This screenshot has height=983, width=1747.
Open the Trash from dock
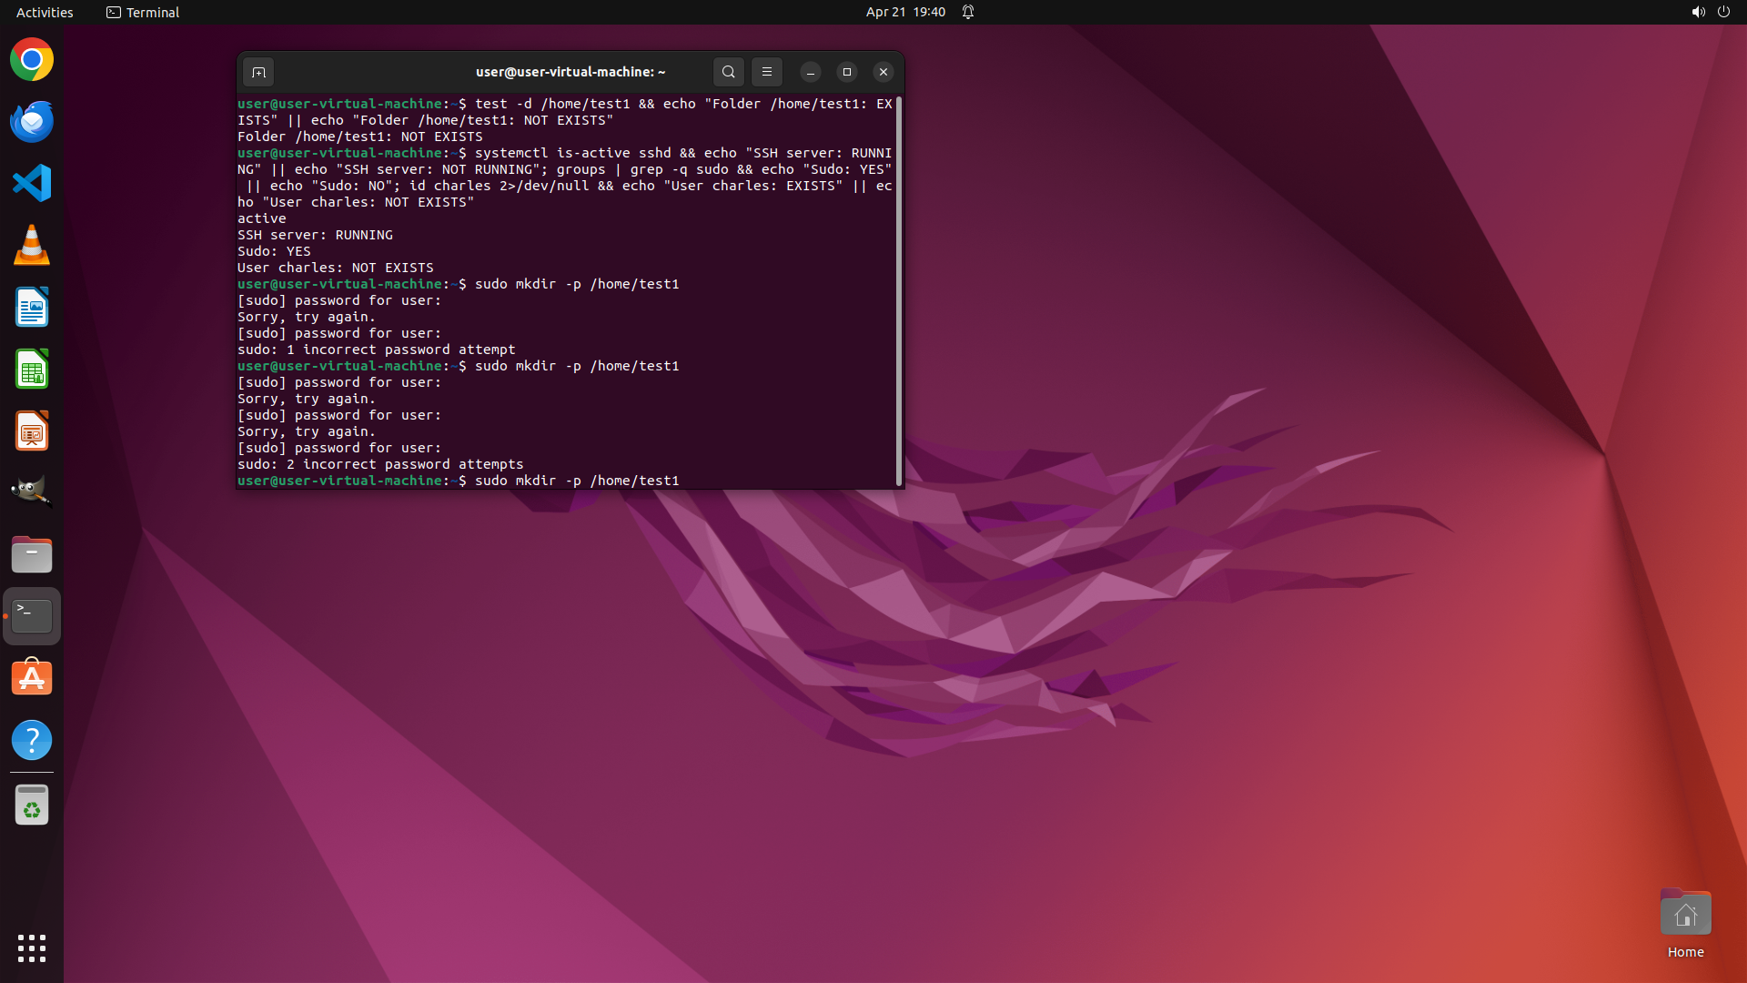(32, 806)
